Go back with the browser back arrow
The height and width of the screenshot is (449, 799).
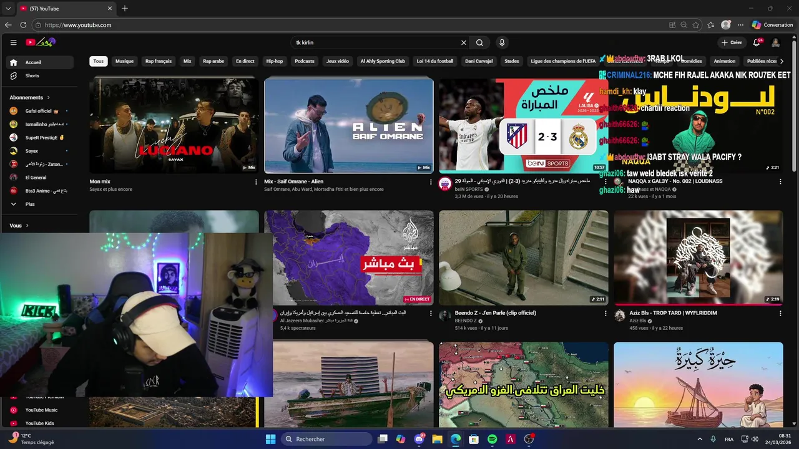(8, 25)
